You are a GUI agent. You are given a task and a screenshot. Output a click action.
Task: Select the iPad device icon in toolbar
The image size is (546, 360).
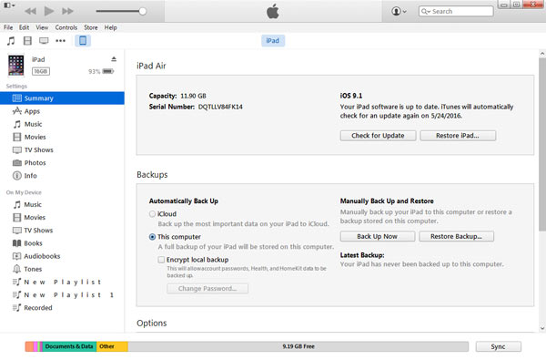coord(83,41)
